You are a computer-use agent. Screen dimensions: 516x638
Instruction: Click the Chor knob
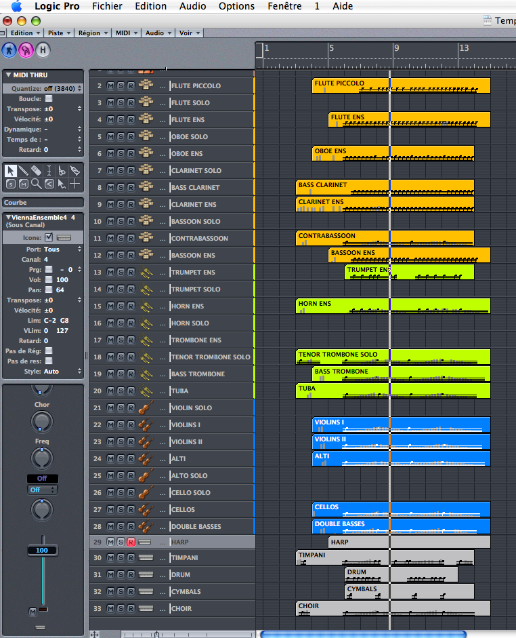pyautogui.click(x=42, y=422)
